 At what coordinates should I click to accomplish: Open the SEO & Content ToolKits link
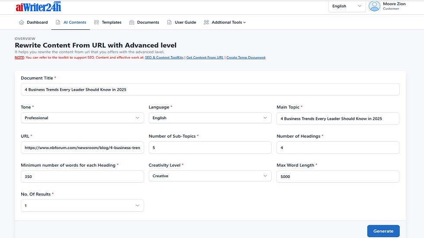coord(164,57)
